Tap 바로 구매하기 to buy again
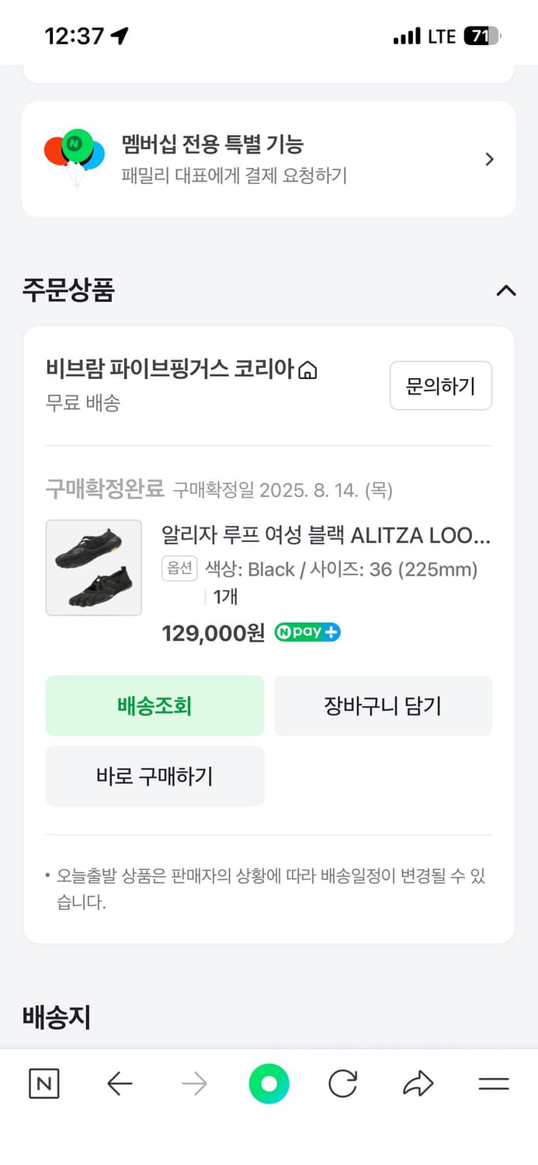 tap(154, 775)
